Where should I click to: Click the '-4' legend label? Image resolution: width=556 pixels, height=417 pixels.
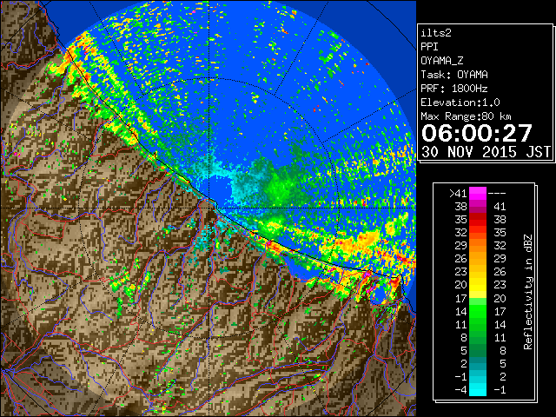click(460, 390)
